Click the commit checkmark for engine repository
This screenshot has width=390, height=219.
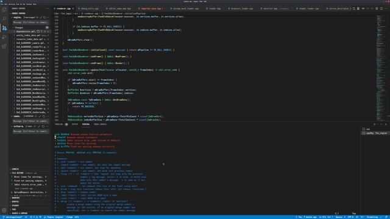pyautogui.click(x=41, y=18)
